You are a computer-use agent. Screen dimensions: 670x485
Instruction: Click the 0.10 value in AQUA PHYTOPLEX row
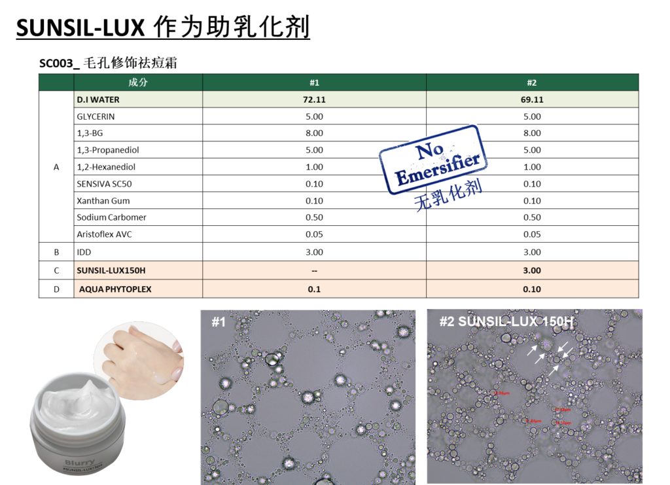[x=531, y=289]
